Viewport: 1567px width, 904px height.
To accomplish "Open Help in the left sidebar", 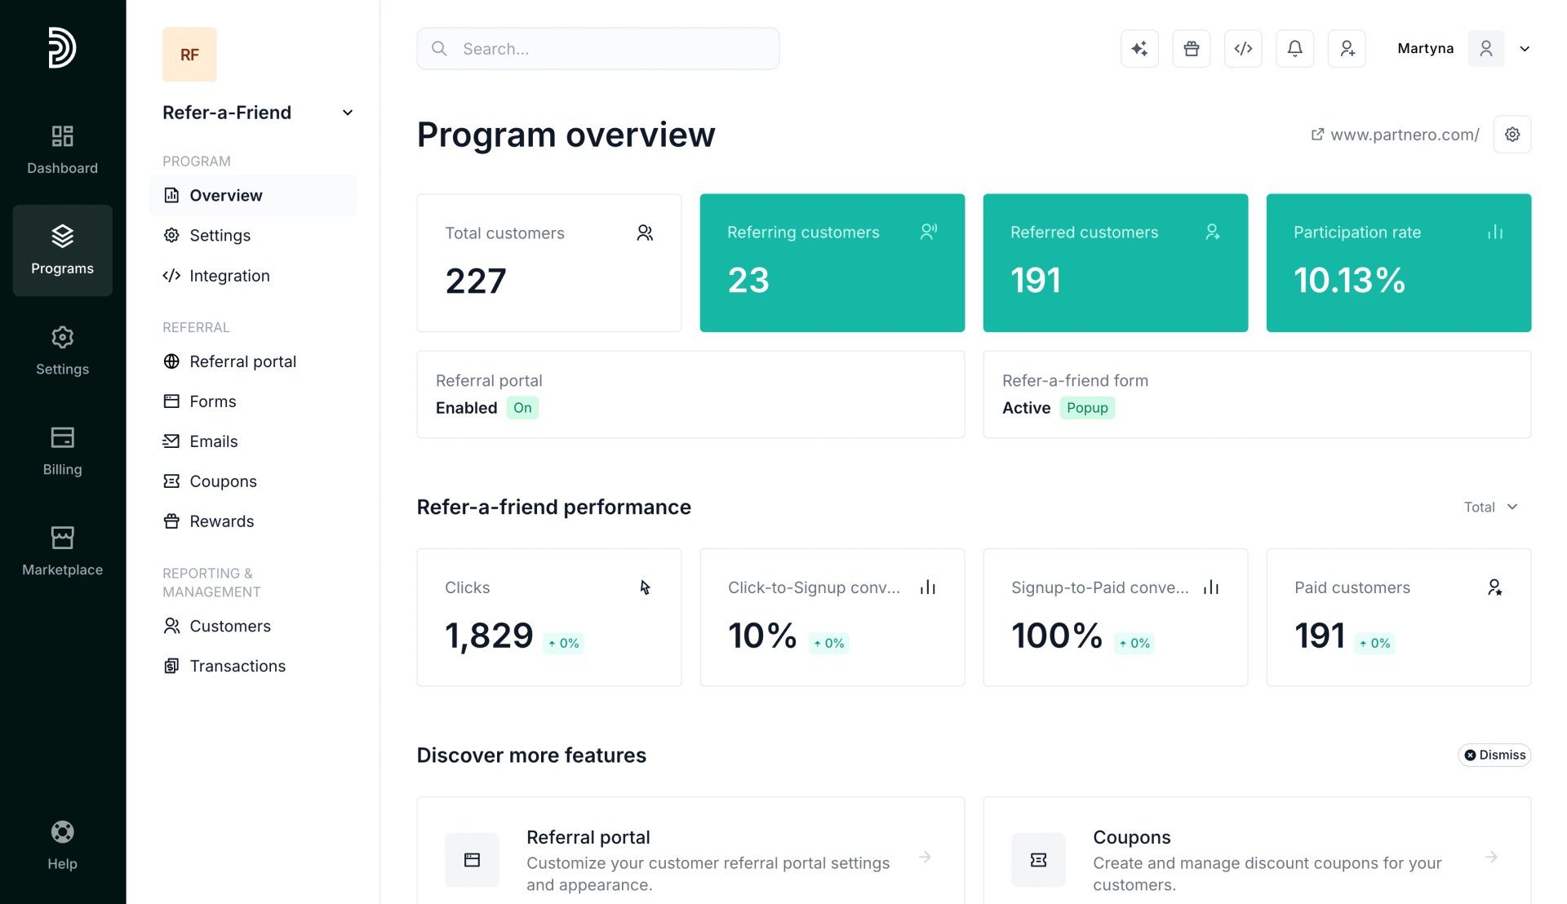I will point(63,846).
